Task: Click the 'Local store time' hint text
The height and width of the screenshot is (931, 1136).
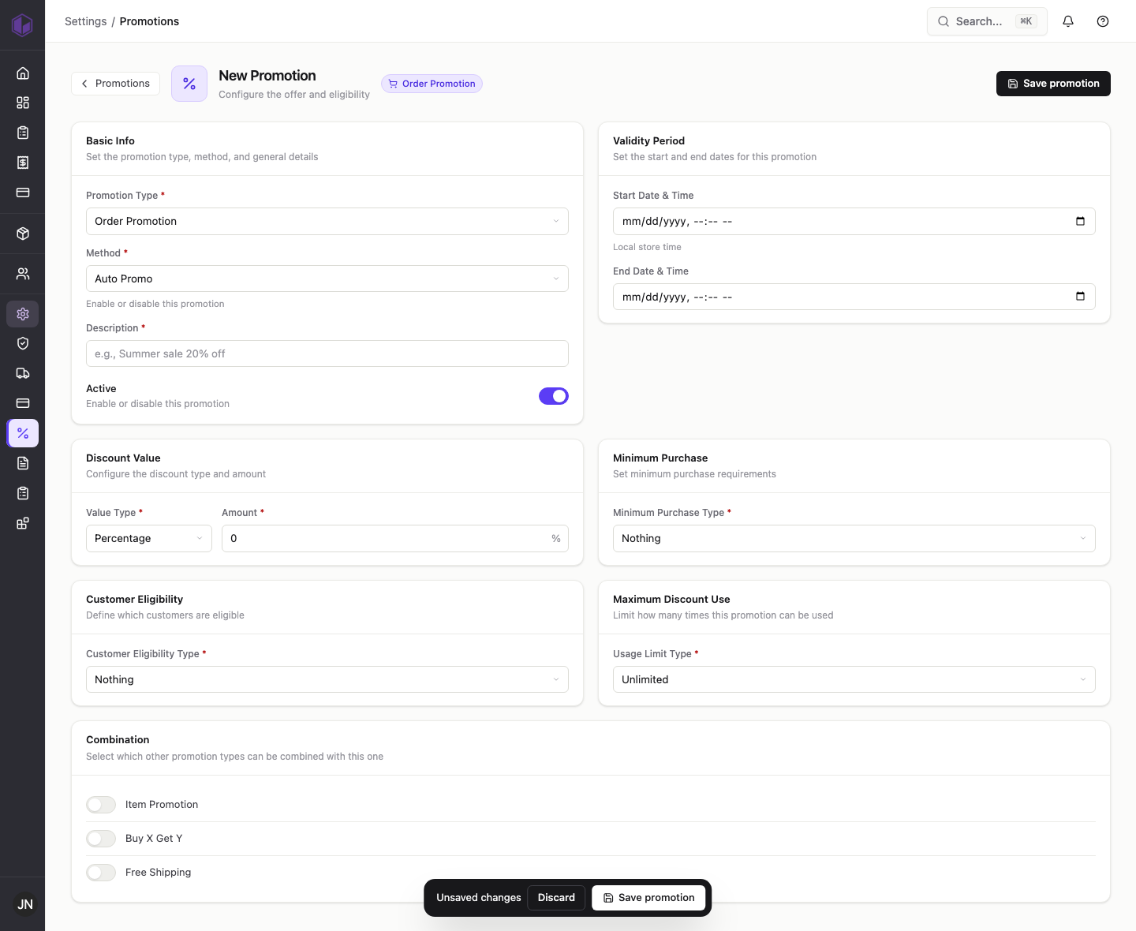Action: click(x=647, y=247)
